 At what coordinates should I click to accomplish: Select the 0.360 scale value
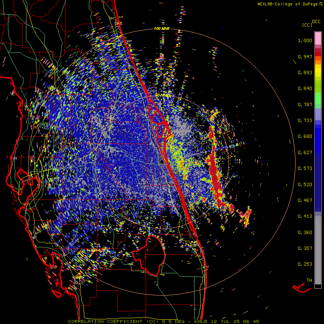click(305, 233)
